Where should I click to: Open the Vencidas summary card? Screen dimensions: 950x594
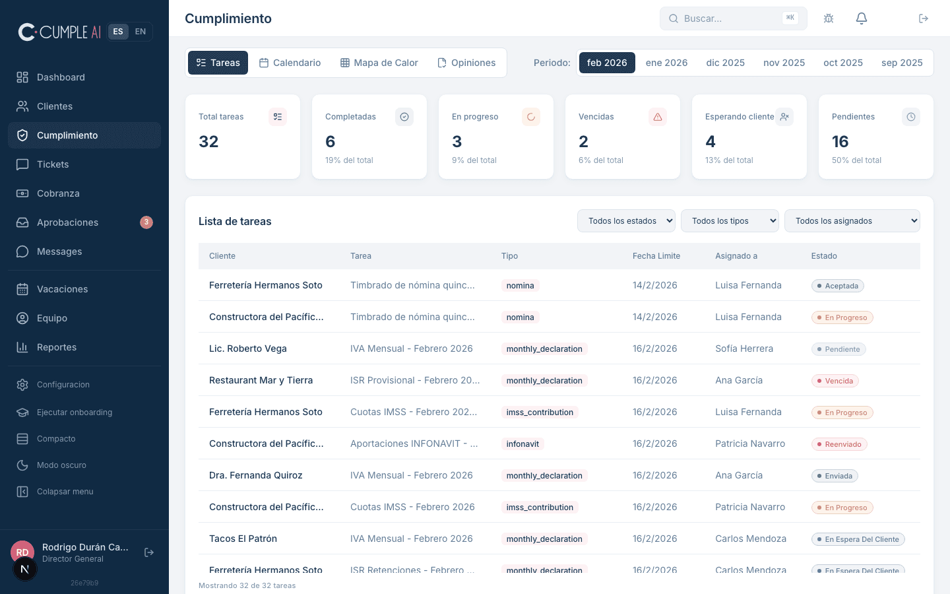(622, 137)
